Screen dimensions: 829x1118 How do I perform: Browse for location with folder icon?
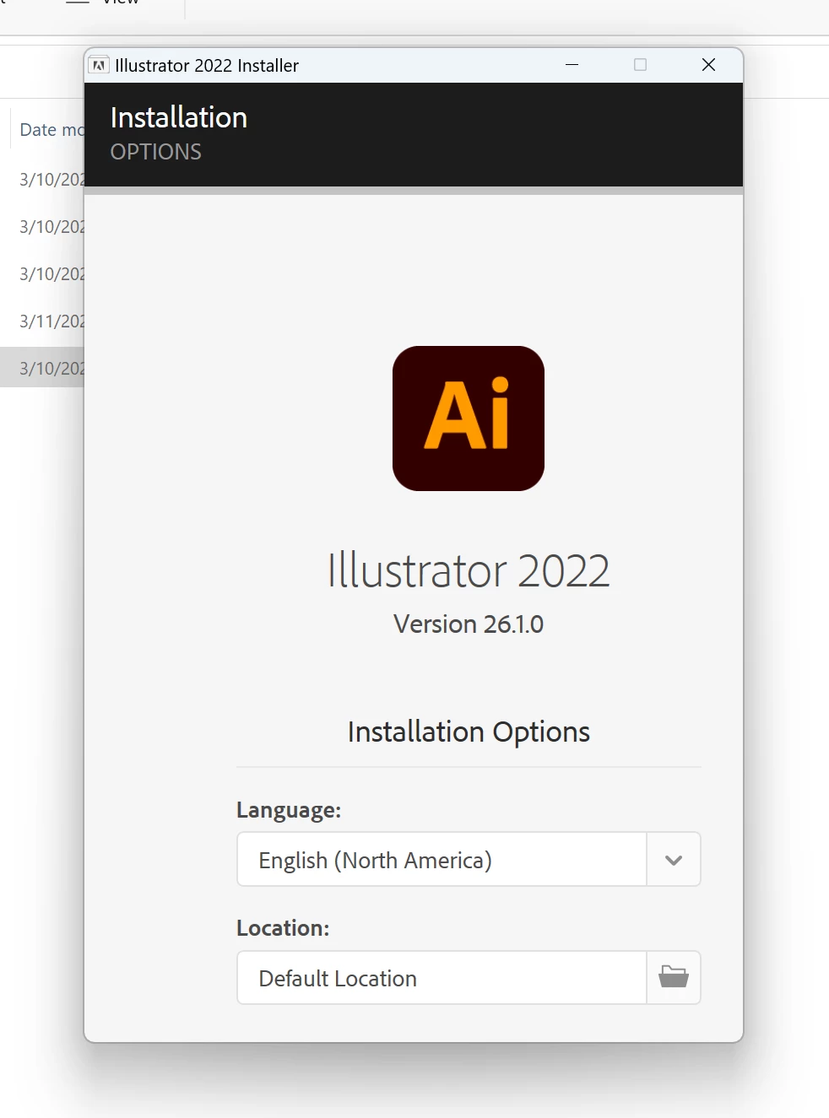point(674,977)
